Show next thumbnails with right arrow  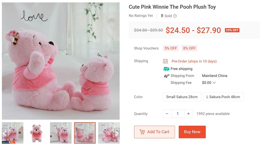tap(117, 133)
